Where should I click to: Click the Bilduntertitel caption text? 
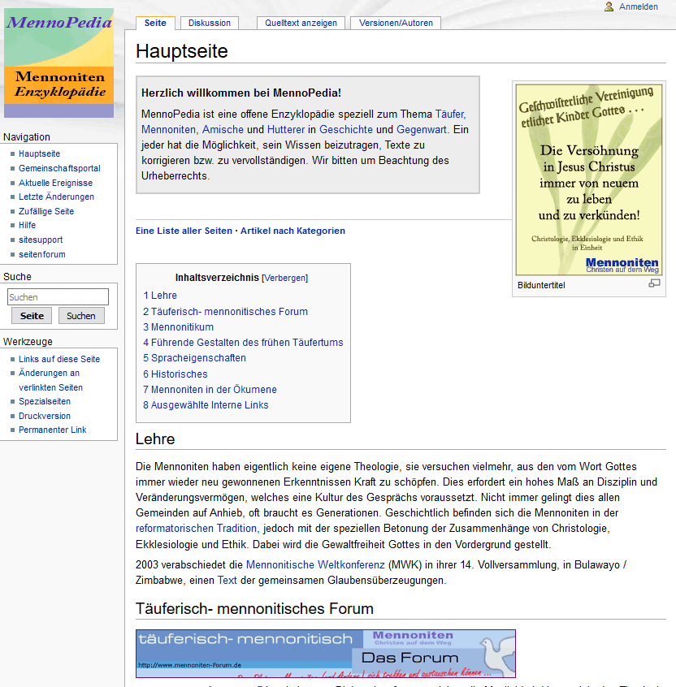(x=541, y=285)
